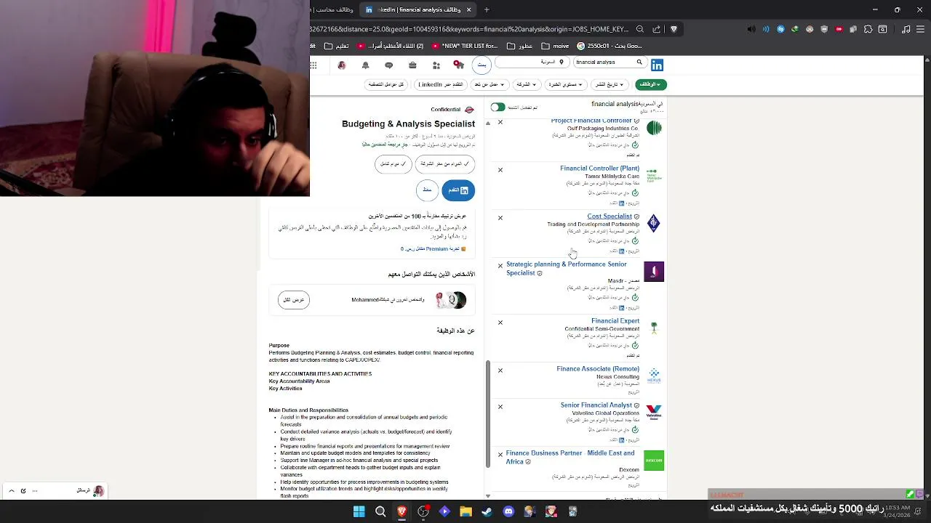Open LinkedIn notifications bell icon
Screen dimensions: 931x523
point(366,65)
